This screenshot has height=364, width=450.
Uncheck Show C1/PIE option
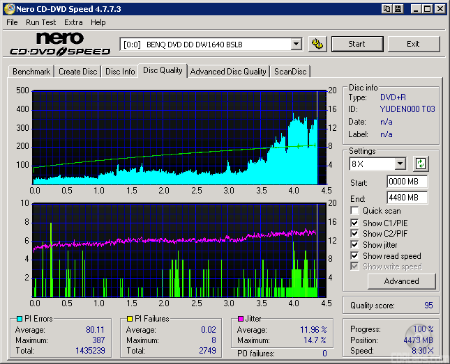pos(355,223)
